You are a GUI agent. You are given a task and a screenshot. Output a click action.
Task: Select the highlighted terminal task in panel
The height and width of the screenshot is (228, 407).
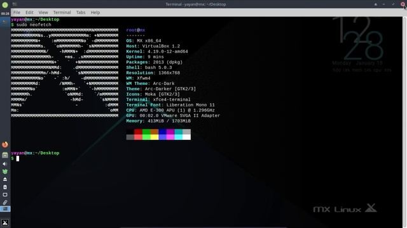pyautogui.click(x=5, y=209)
